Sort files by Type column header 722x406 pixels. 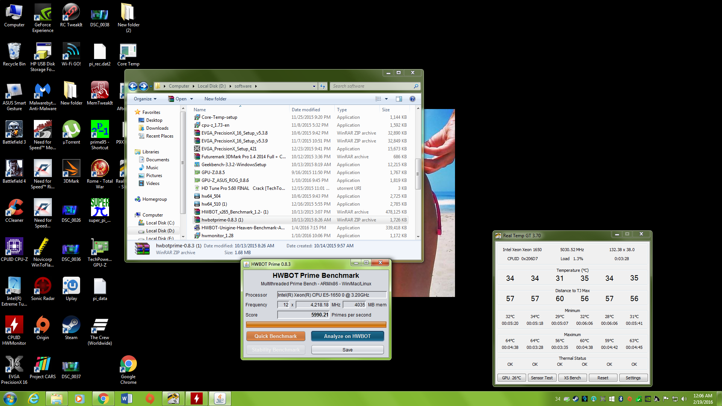(357, 110)
